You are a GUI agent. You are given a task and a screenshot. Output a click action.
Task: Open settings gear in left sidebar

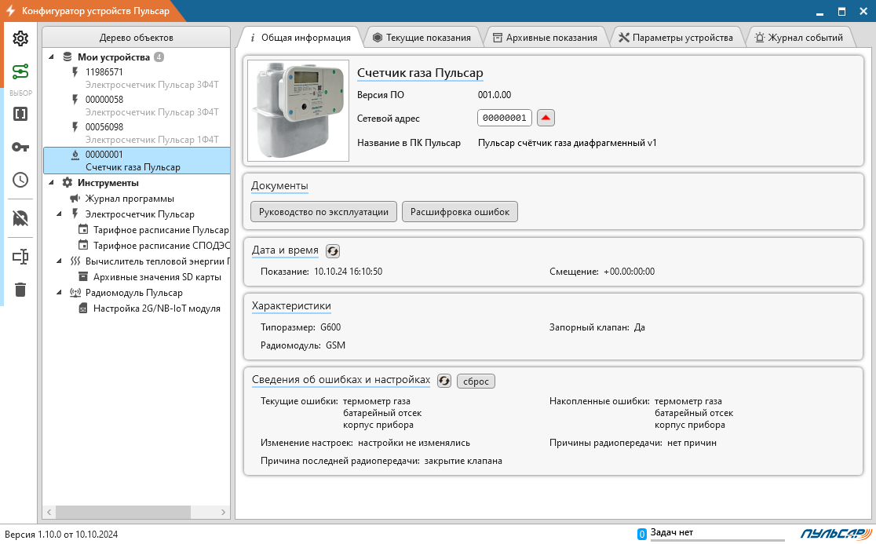20,38
